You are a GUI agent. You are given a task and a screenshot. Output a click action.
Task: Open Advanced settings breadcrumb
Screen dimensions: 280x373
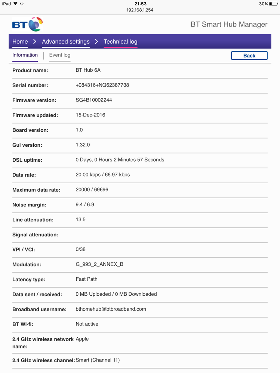66,41
